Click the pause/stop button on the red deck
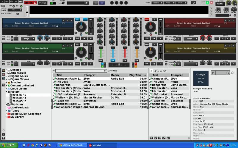The width and height of the screenshot is (238, 148). [154, 38]
